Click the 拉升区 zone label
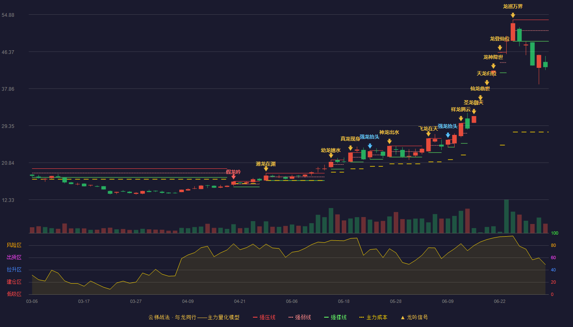This screenshot has height=327, width=573. pyautogui.click(x=14, y=270)
